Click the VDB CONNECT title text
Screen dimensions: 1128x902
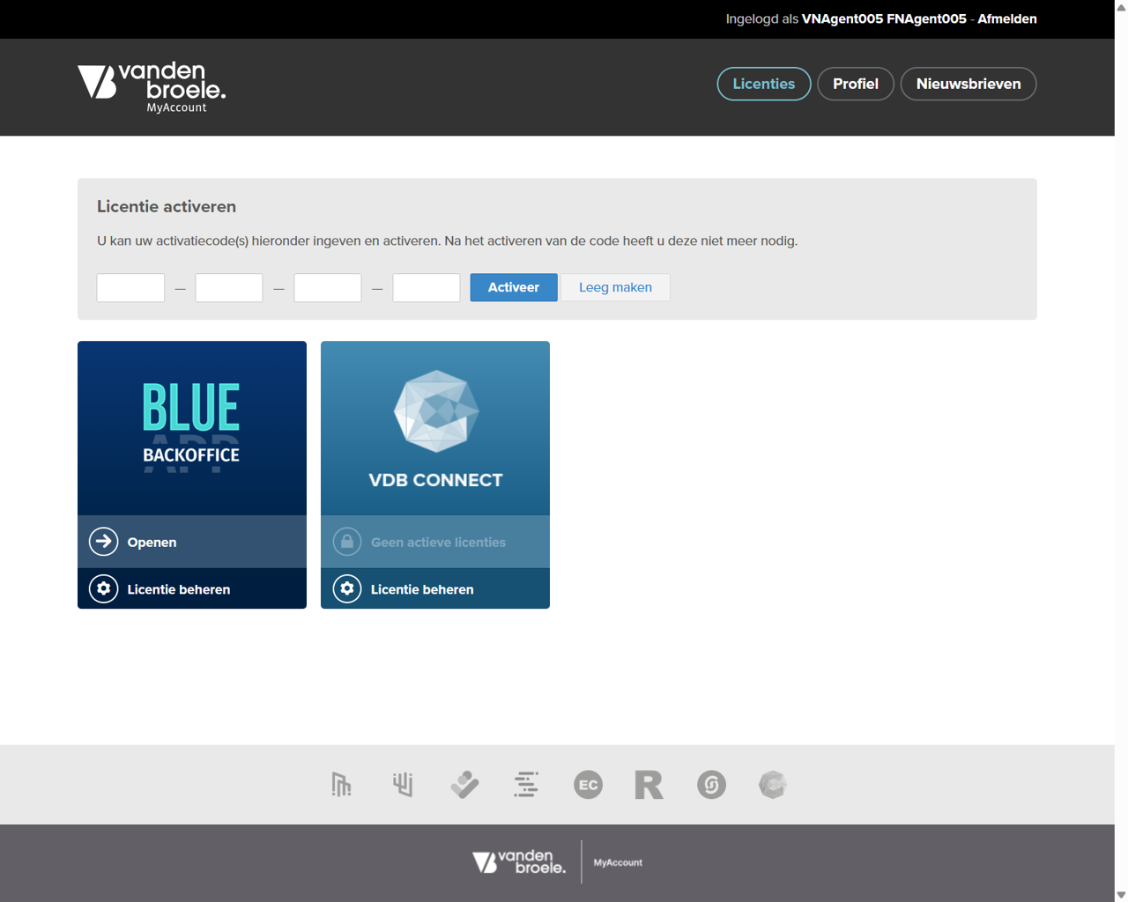[435, 480]
